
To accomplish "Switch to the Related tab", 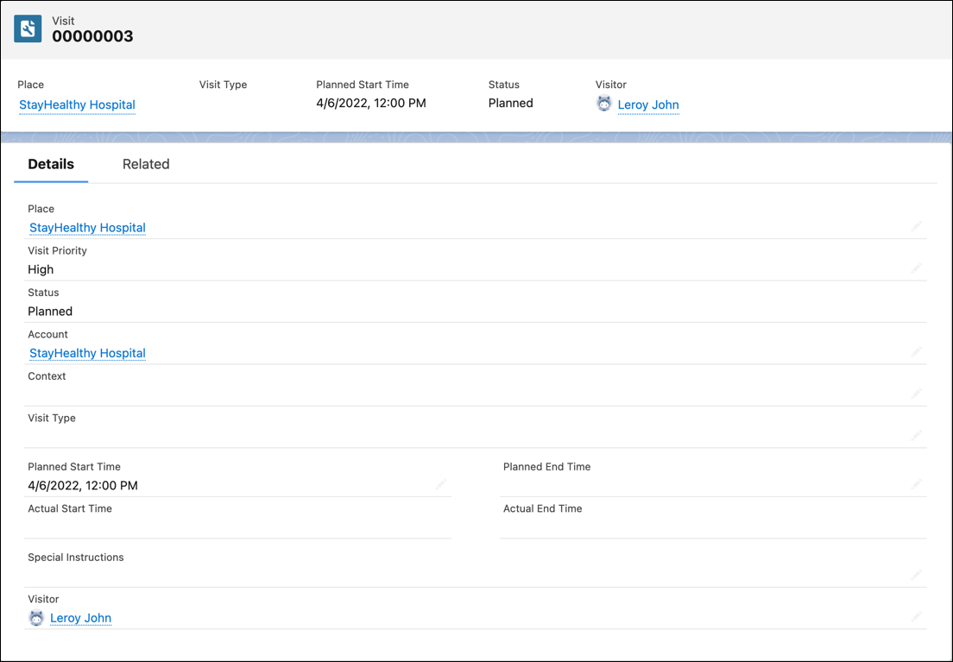I will click(145, 164).
